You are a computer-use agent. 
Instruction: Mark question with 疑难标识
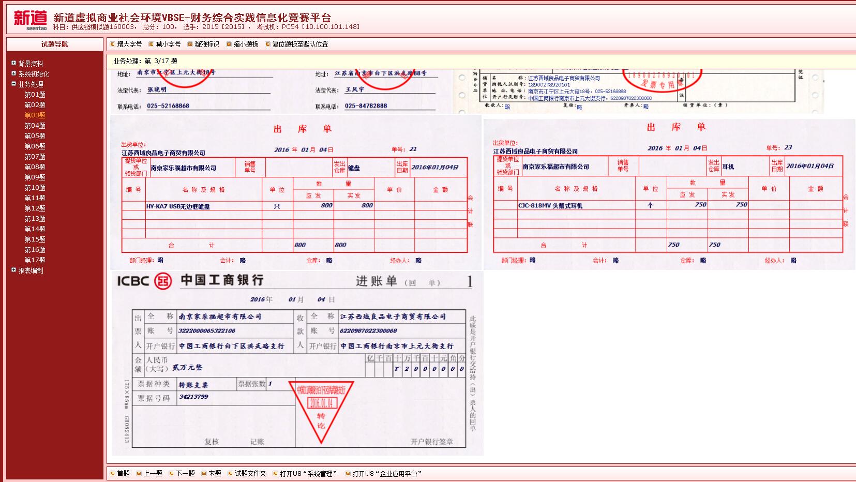(207, 44)
